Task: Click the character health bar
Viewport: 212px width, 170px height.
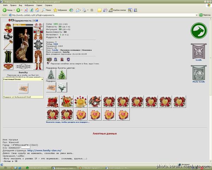Action: 23,25
